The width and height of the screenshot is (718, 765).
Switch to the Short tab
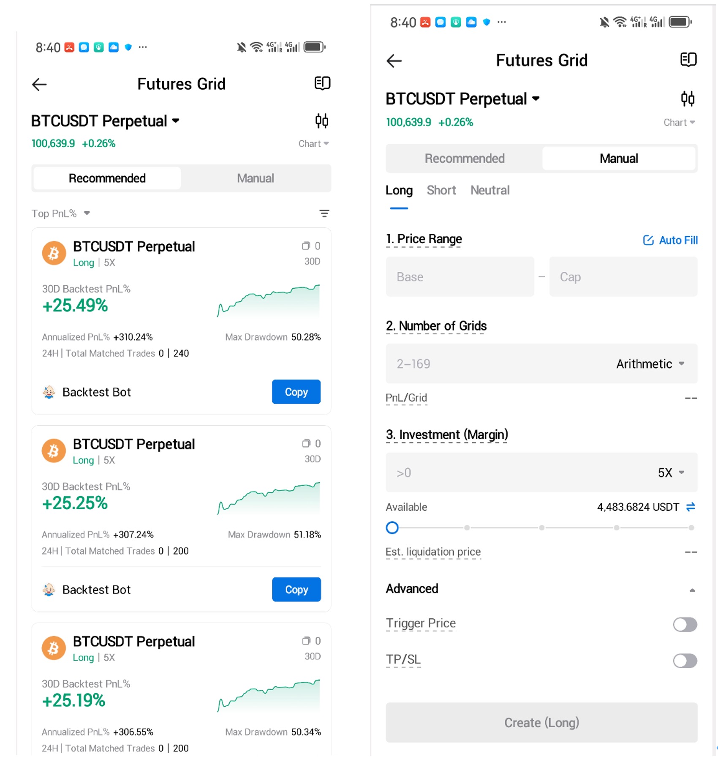[441, 191]
